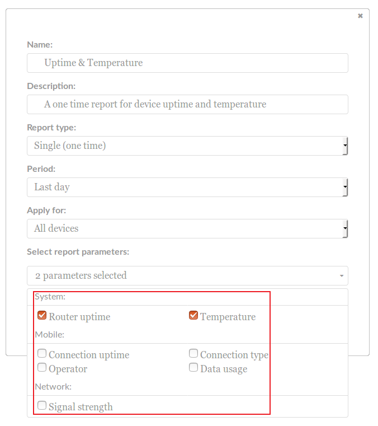Click the System group header
Viewport: 378px width, 426px height.
coord(50,297)
